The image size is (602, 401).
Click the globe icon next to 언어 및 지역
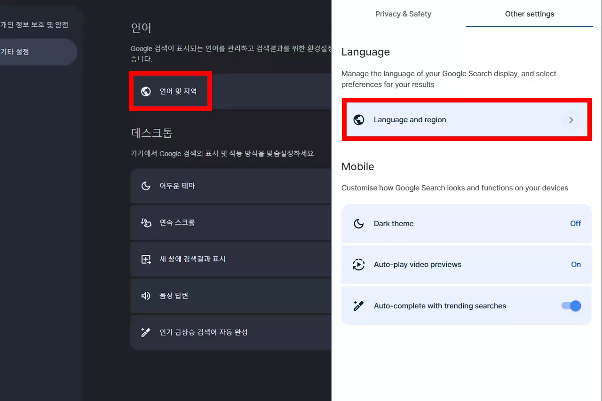pyautogui.click(x=145, y=92)
